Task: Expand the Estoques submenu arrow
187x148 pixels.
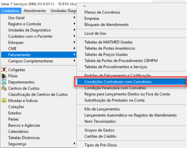Action: 74,42
